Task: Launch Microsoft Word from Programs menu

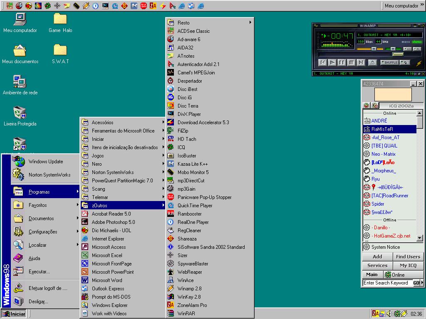Action: [x=123, y=280]
